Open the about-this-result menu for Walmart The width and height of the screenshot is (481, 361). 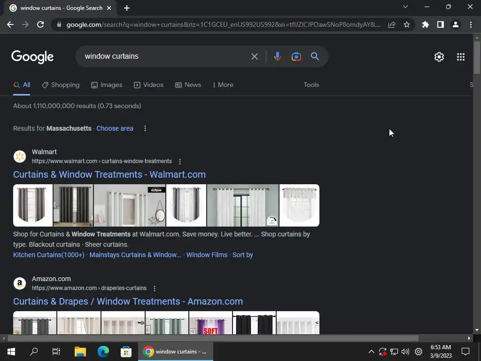(x=180, y=162)
